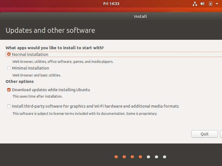Click the first orange progress dot

tap(116, 157)
